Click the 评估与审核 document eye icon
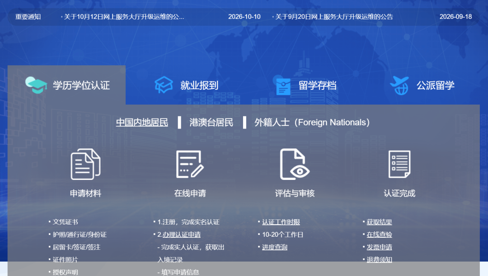The height and width of the screenshot is (276, 488). pos(295,164)
